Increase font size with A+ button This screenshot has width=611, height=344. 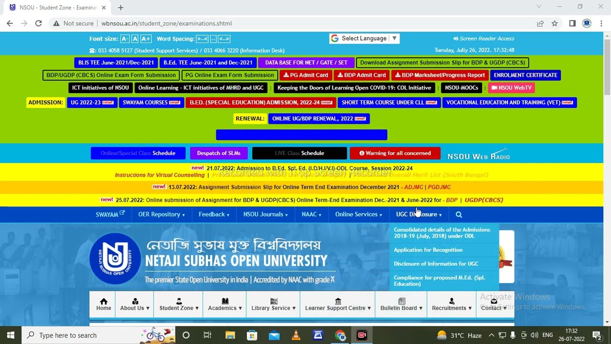pos(146,39)
